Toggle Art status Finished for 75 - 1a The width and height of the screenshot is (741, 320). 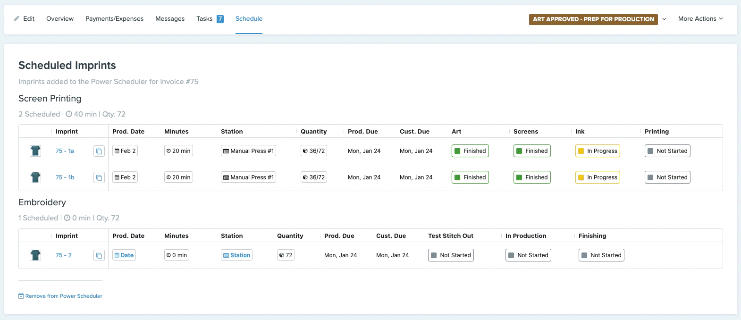[470, 151]
